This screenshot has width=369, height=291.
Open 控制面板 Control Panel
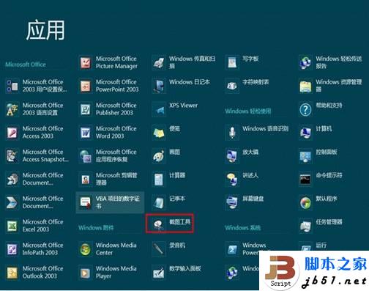(x=305, y=155)
